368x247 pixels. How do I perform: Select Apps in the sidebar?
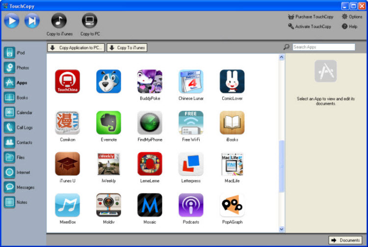[x=16, y=82]
